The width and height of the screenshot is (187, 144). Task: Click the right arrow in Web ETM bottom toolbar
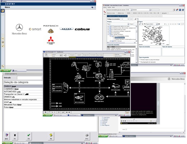tap(69, 112)
